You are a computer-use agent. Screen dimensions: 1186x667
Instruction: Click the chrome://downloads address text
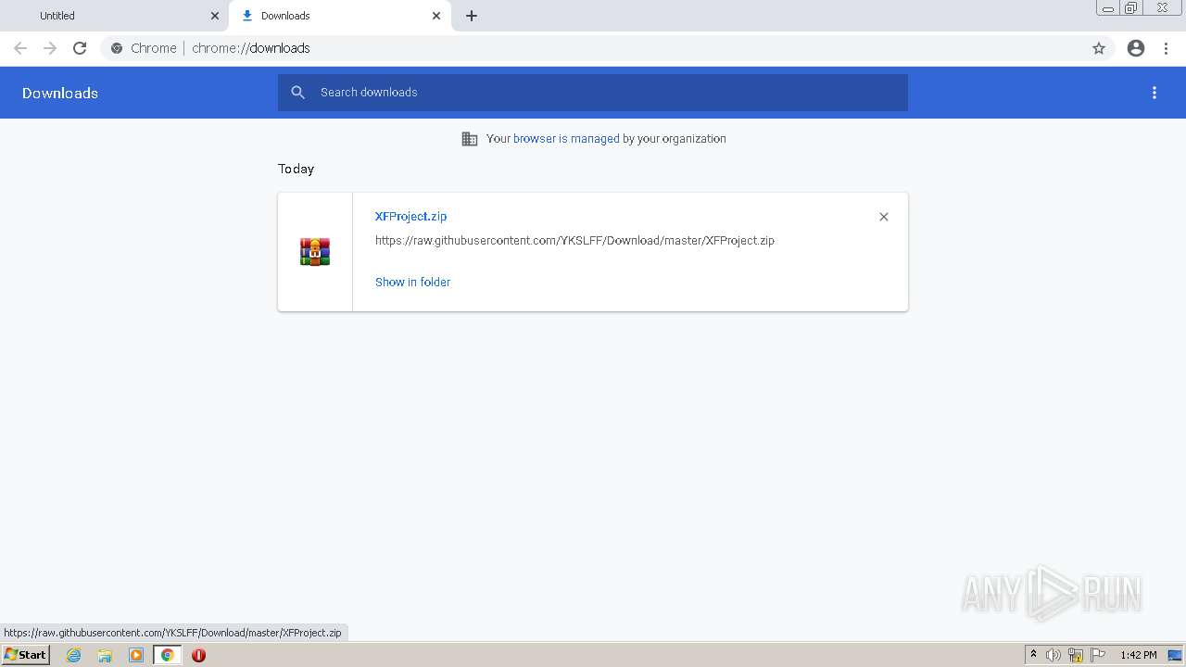(x=251, y=48)
